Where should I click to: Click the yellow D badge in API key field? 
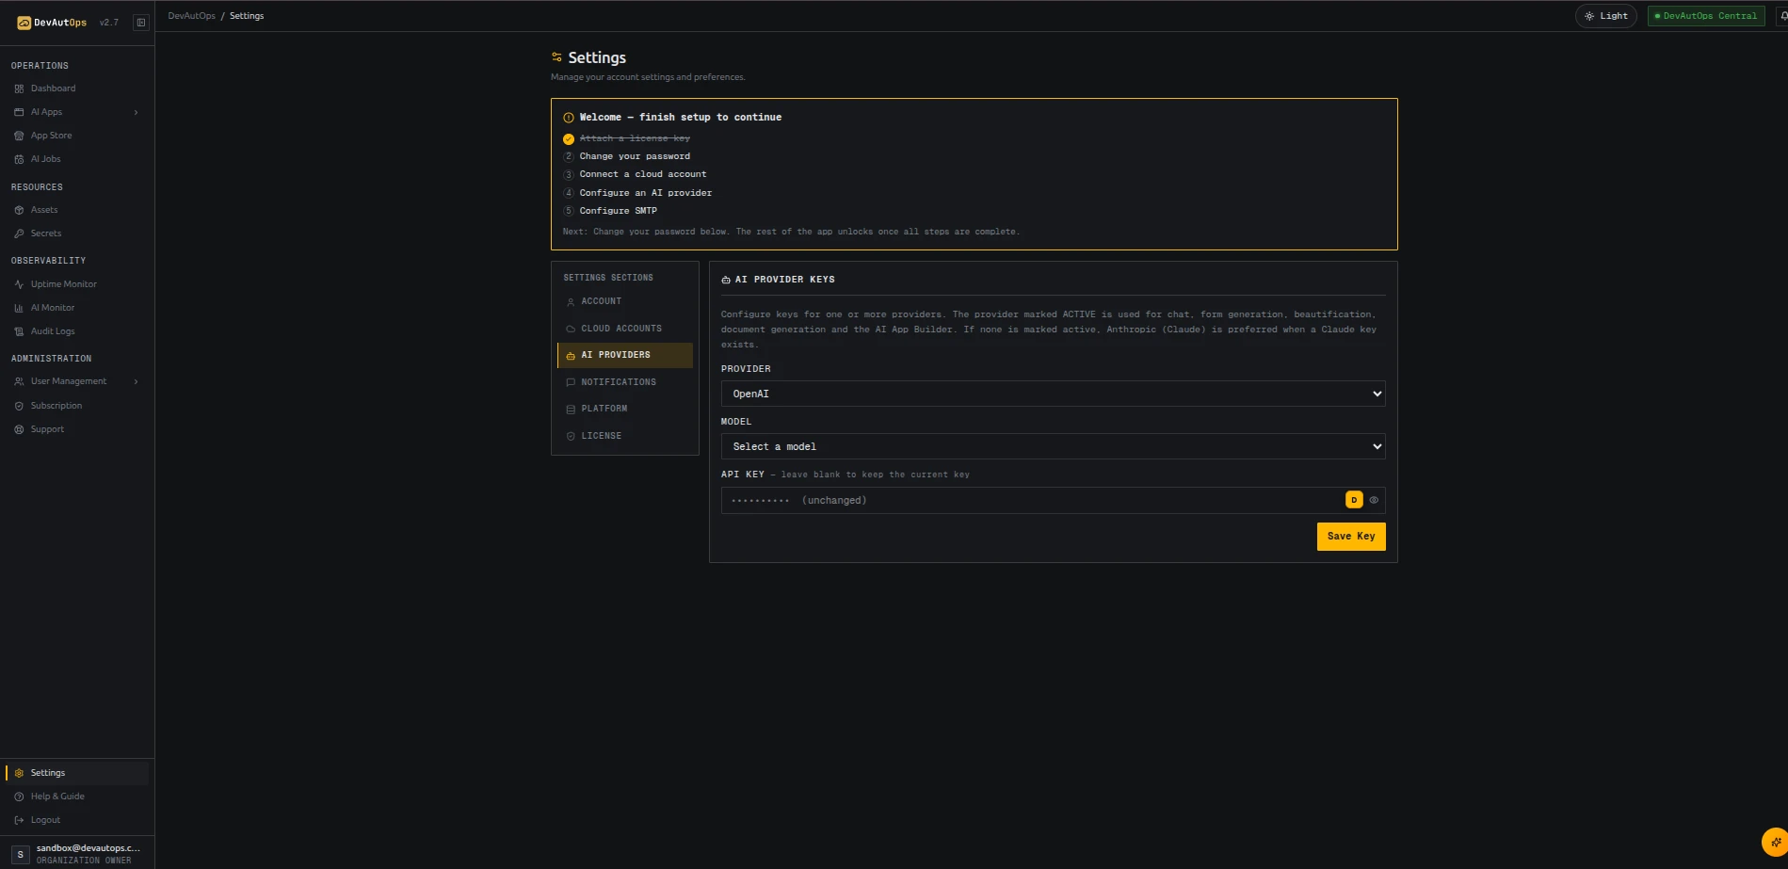pos(1354,500)
